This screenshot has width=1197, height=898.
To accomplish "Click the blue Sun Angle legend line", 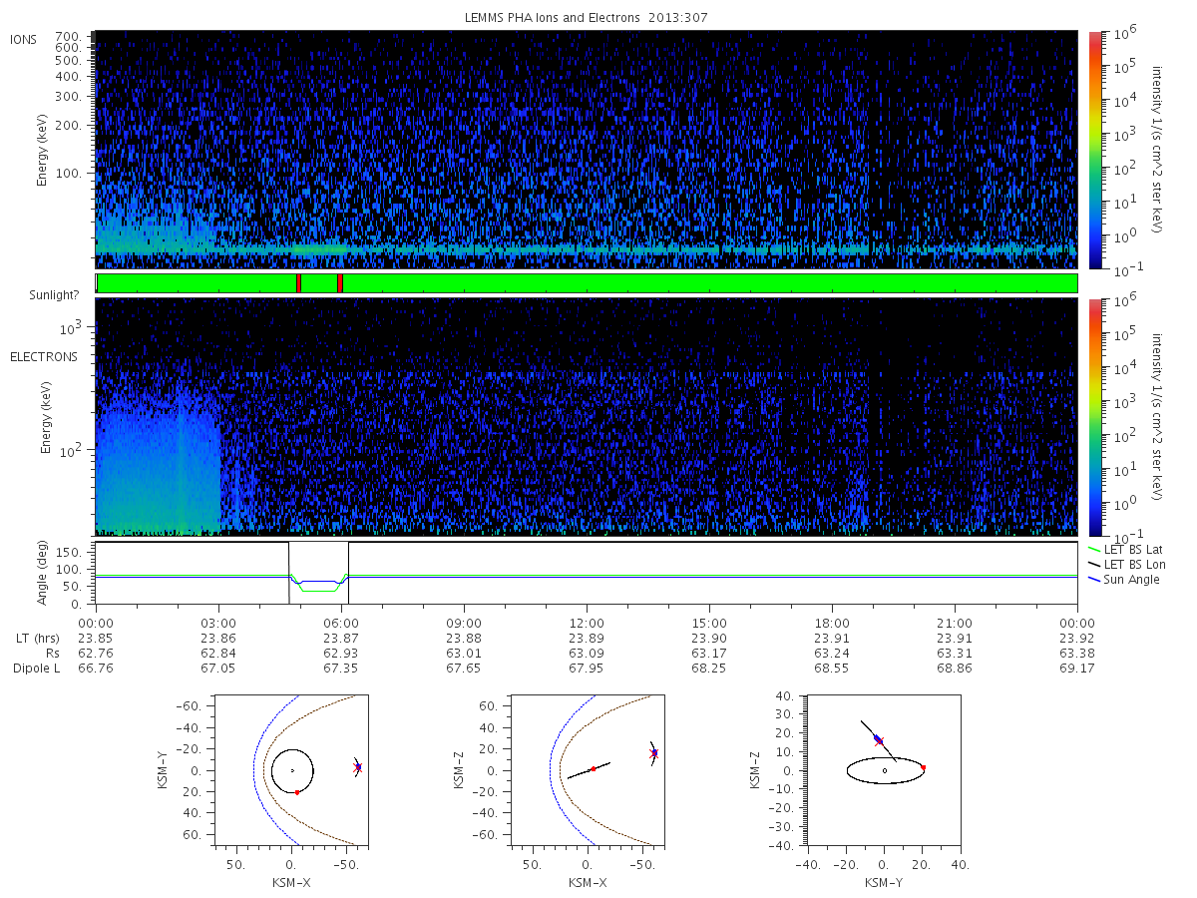I will pyautogui.click(x=1094, y=580).
